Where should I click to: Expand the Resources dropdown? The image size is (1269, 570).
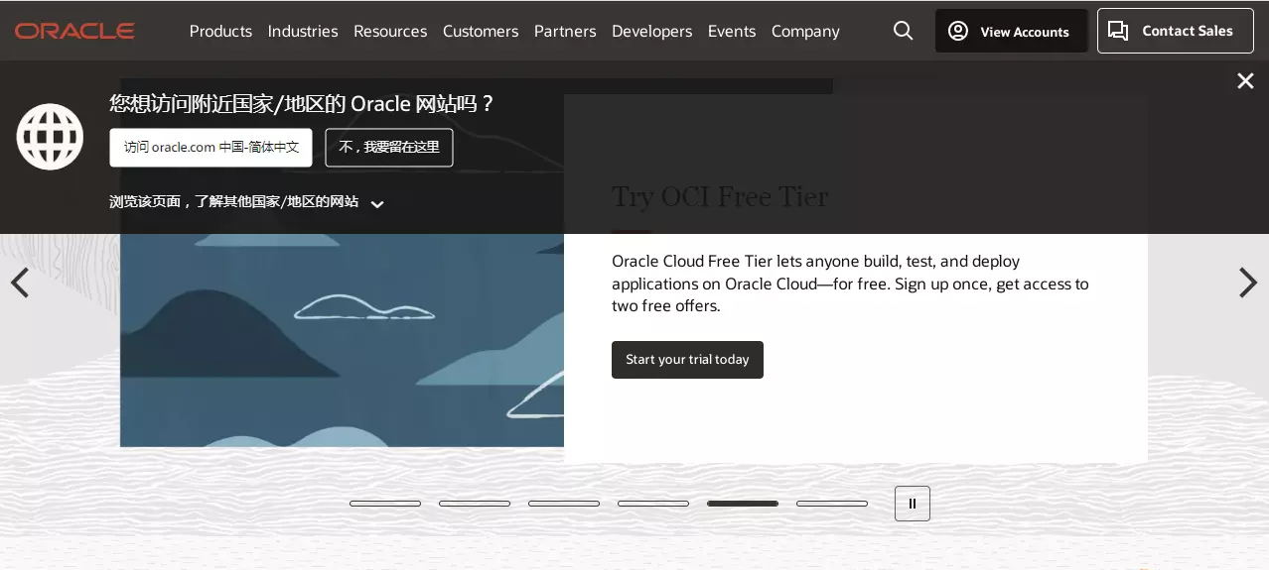coord(390,31)
